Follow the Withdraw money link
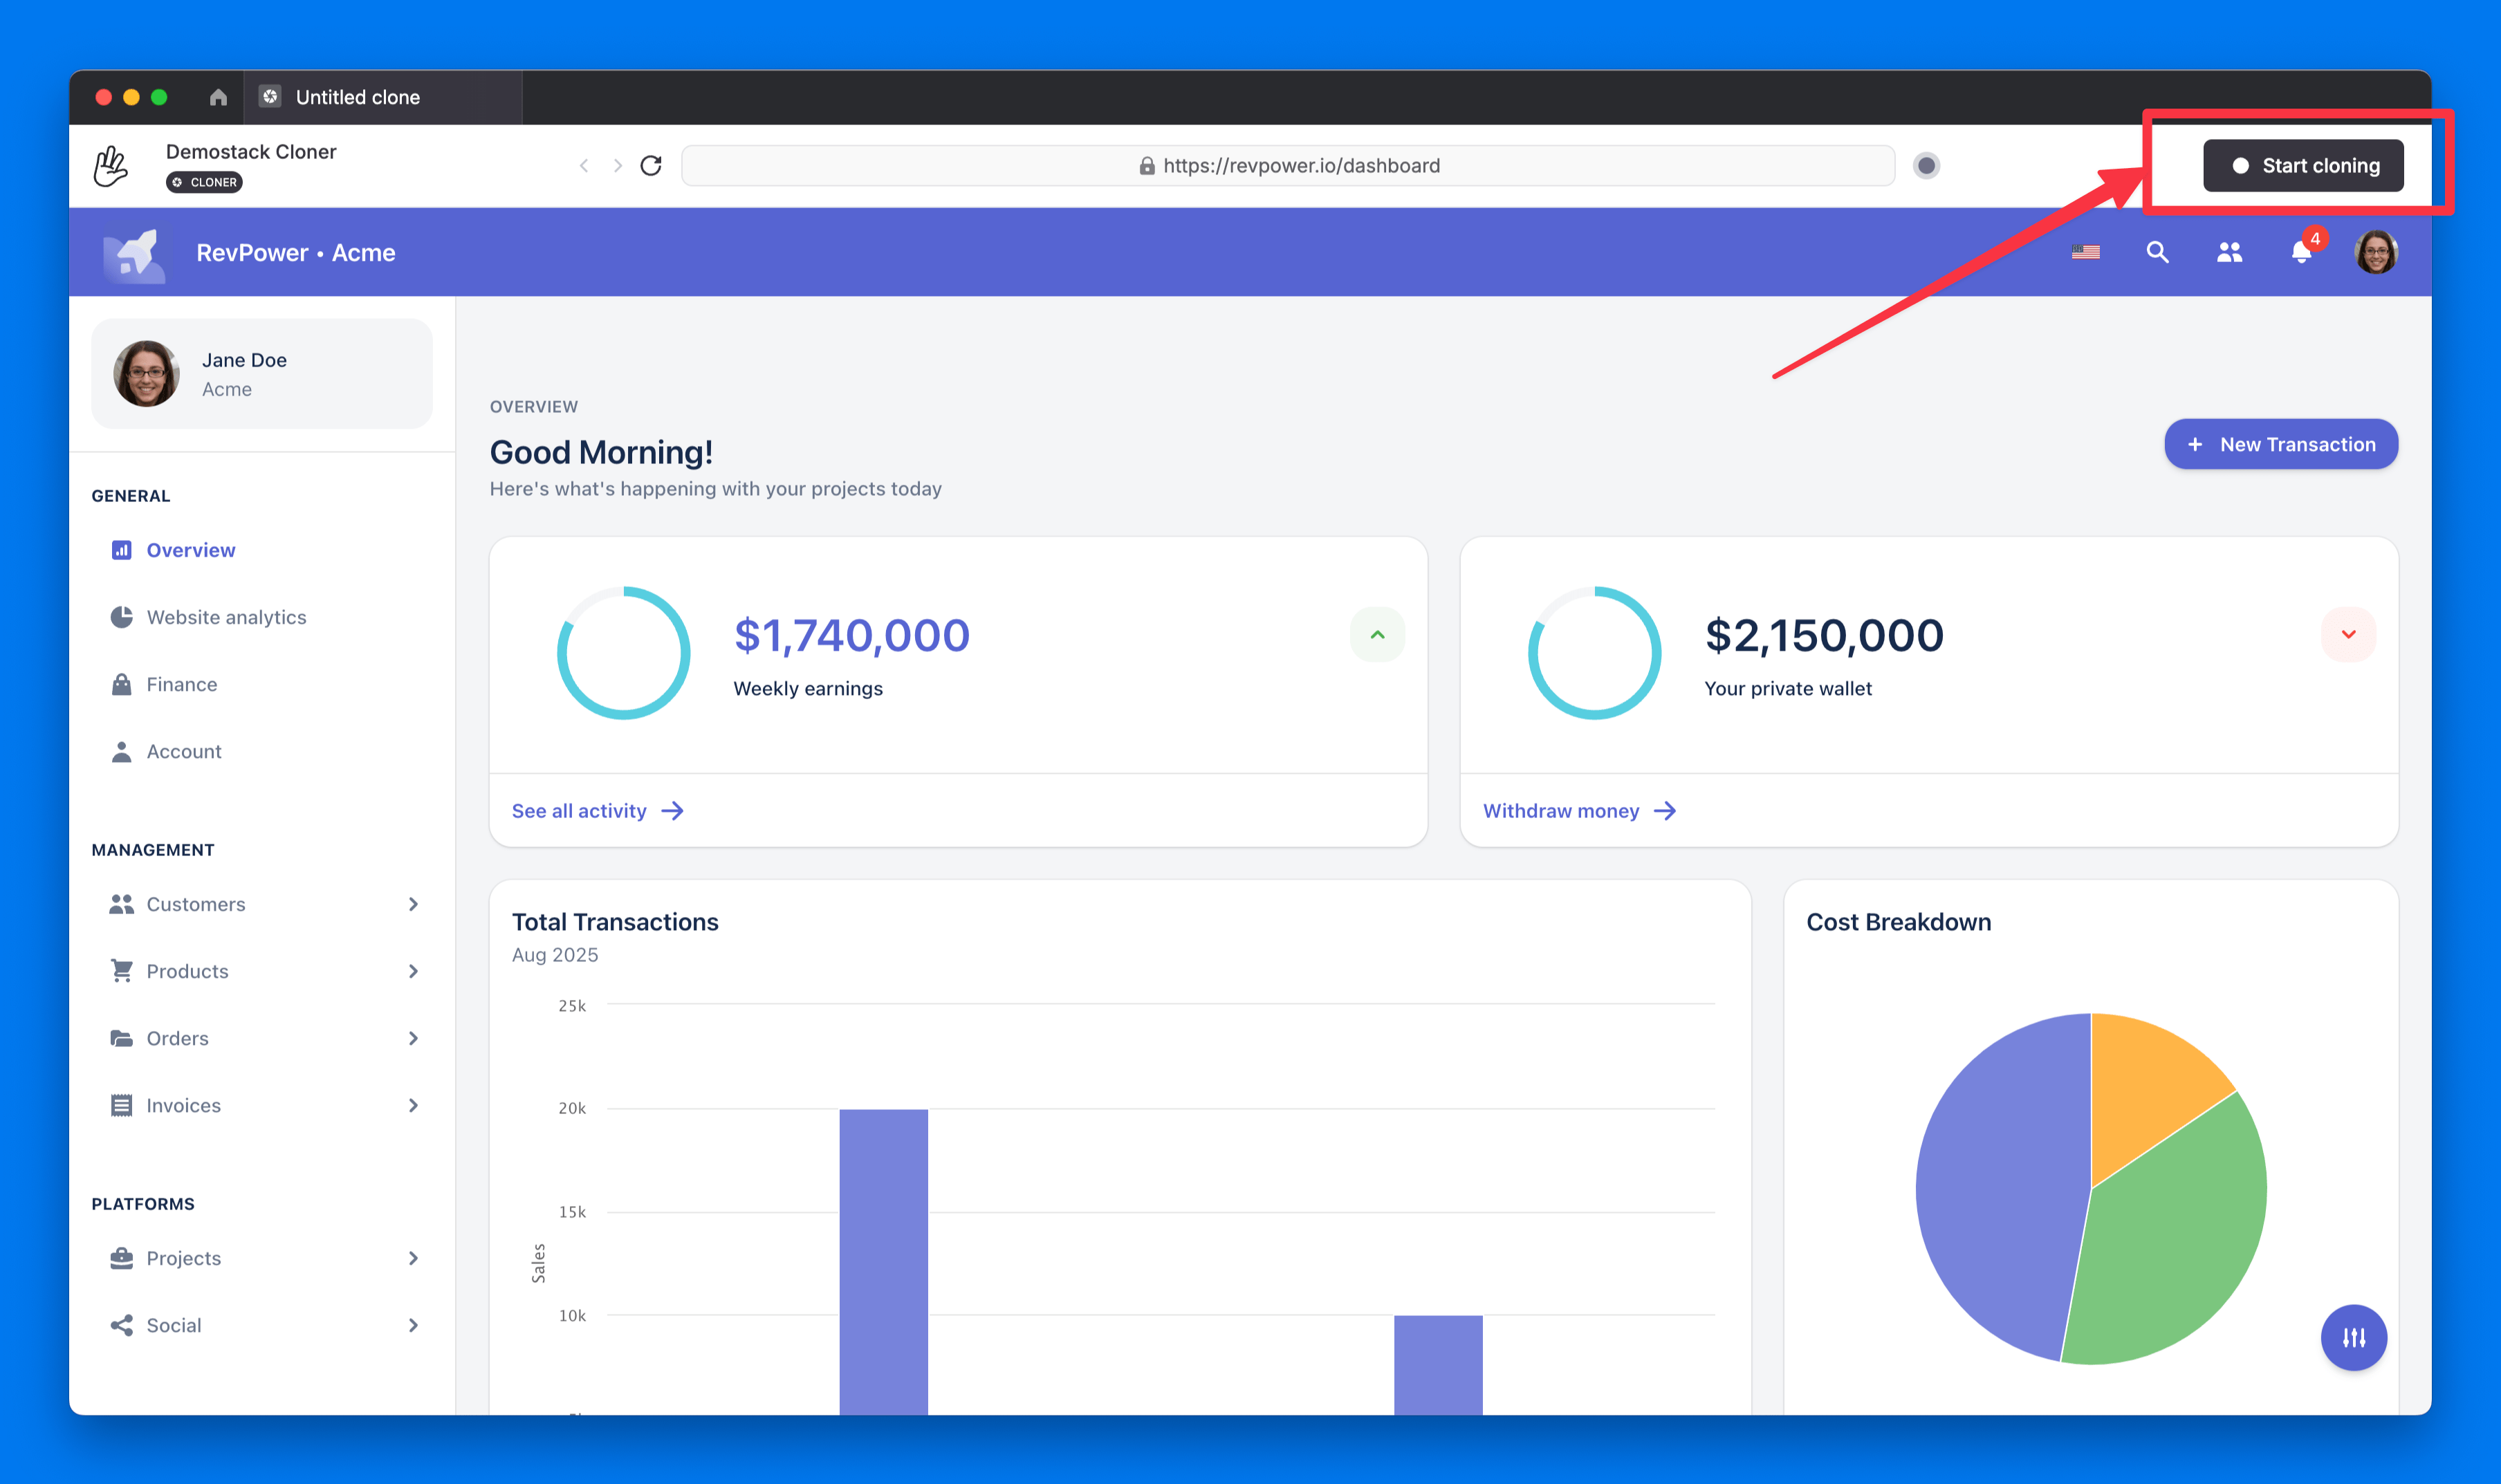The height and width of the screenshot is (1484, 2501). (x=1580, y=811)
